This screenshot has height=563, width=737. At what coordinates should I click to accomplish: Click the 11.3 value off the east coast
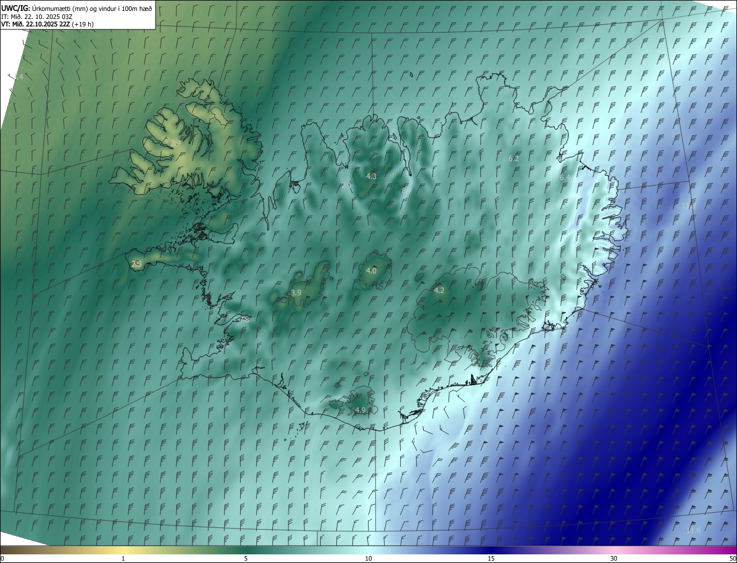689,206
